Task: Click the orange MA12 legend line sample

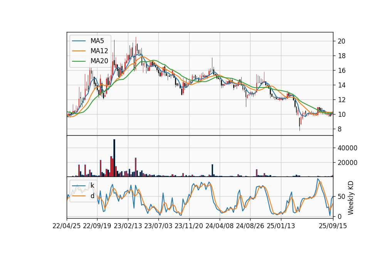Action: (x=79, y=51)
